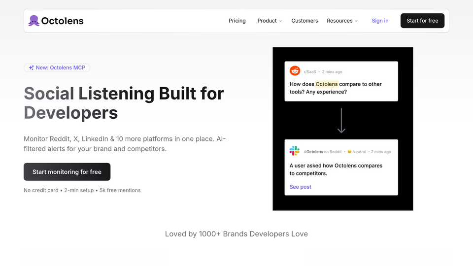This screenshot has height=266, width=473.
Task: Click the Monitor Reddit, X, LinkedIn description text
Action: 125,144
